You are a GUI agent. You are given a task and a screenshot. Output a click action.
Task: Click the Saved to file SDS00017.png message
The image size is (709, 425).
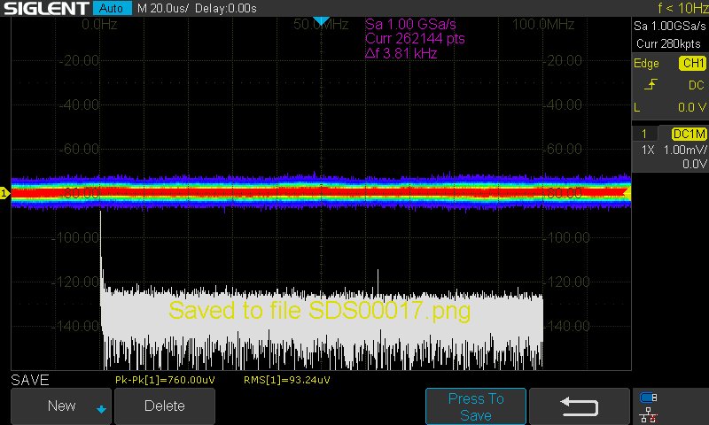(320, 311)
